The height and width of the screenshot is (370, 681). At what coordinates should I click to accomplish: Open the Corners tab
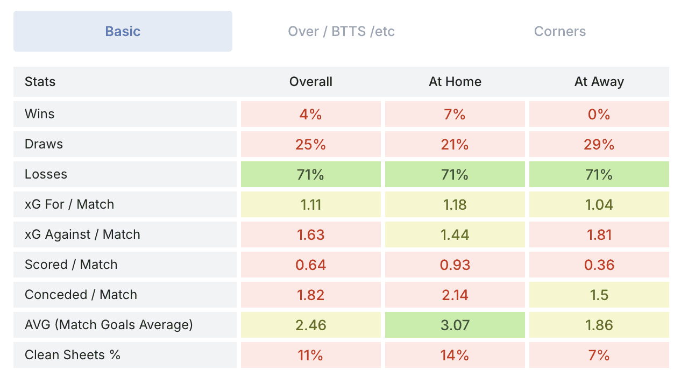point(559,31)
